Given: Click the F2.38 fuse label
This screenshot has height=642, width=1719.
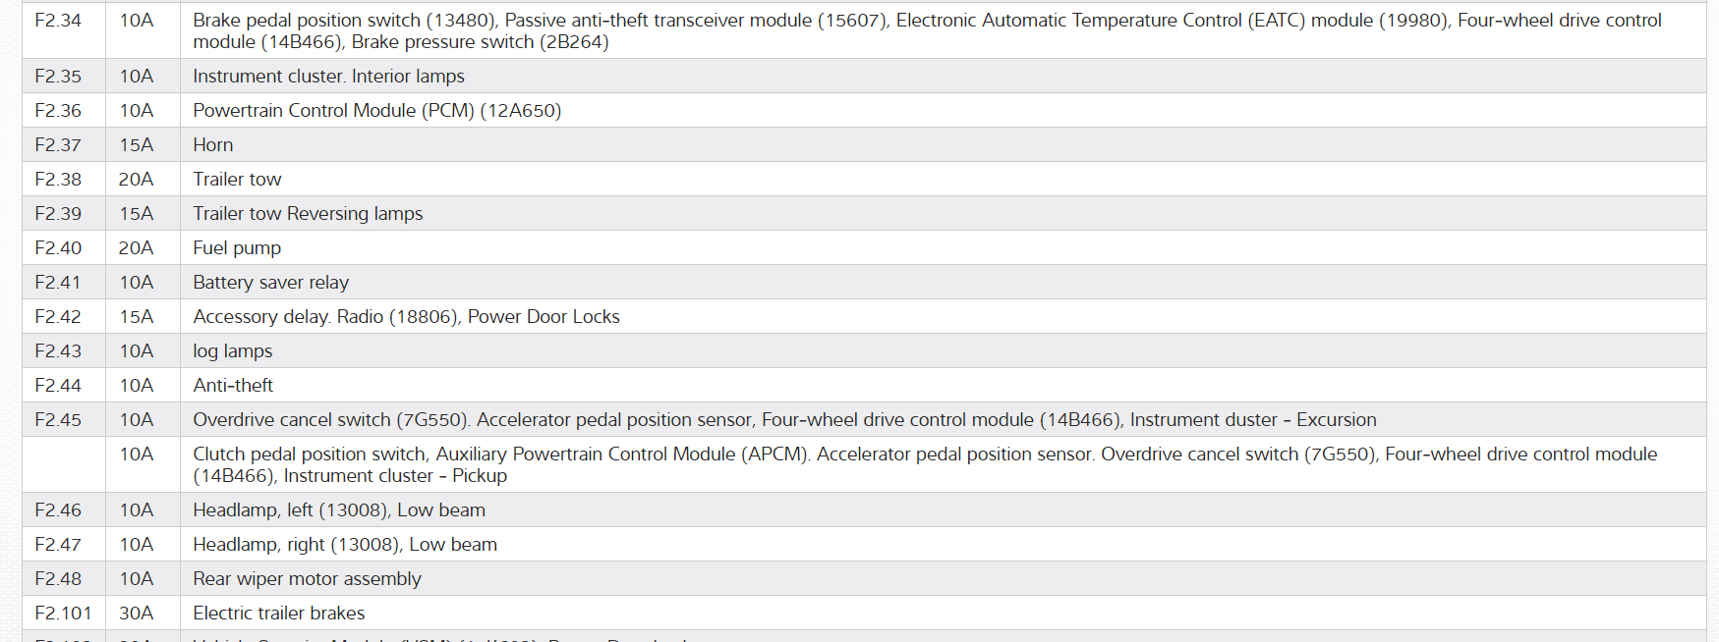Looking at the screenshot, I should click(x=58, y=180).
